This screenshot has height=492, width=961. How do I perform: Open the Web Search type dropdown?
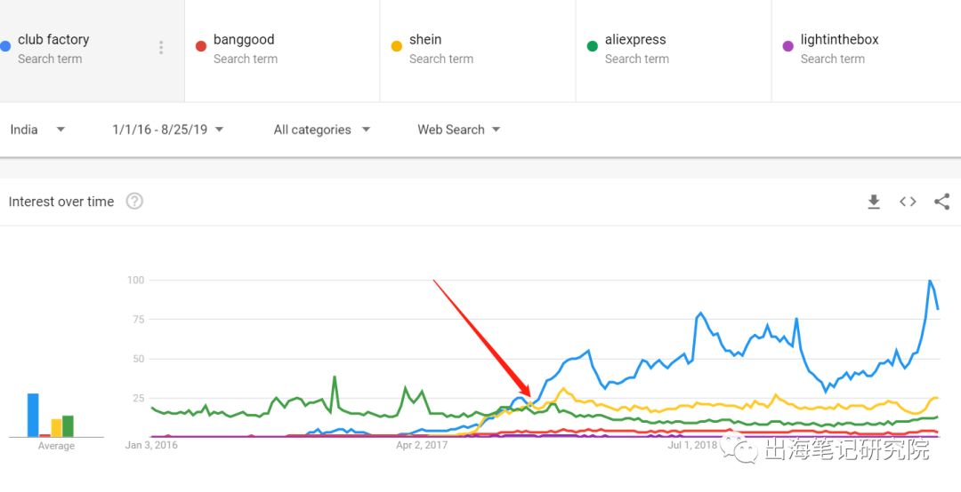pos(458,130)
